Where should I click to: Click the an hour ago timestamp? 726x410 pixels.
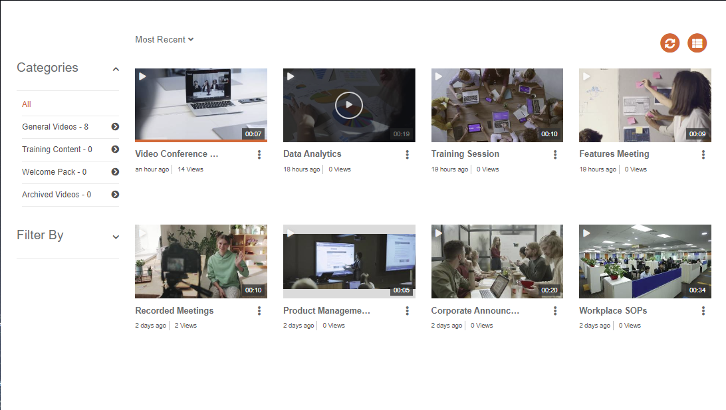point(152,169)
